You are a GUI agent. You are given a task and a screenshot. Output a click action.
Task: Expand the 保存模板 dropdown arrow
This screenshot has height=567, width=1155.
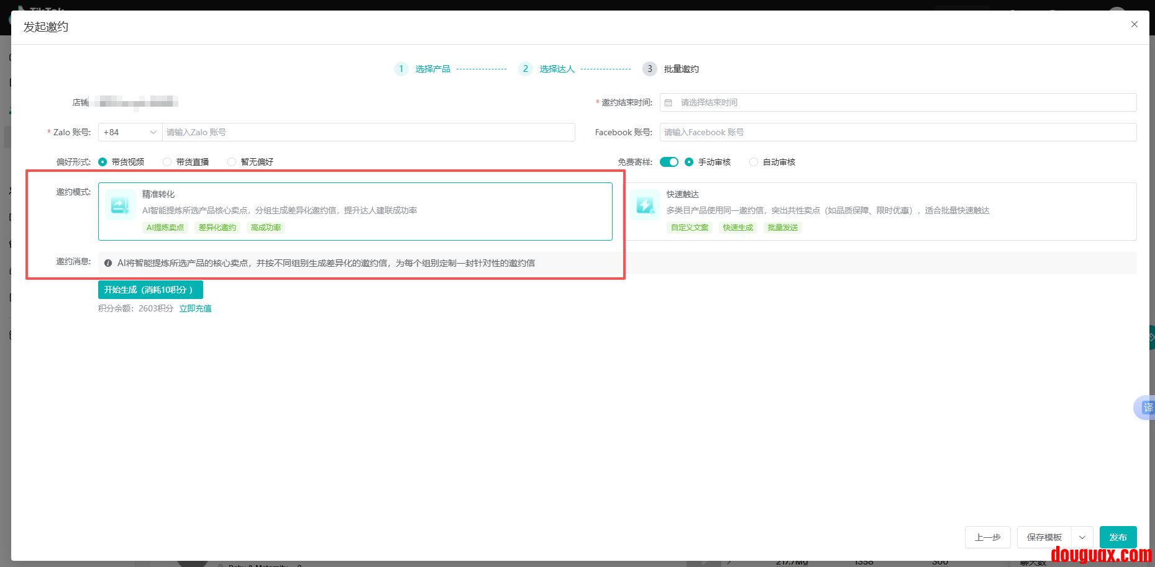coord(1082,537)
